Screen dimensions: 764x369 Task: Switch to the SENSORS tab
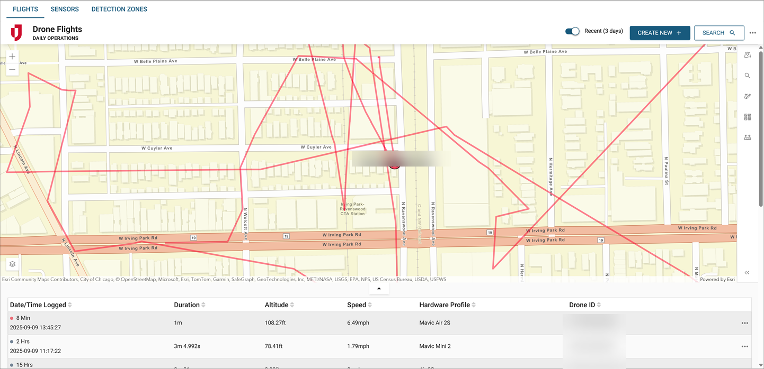click(64, 9)
